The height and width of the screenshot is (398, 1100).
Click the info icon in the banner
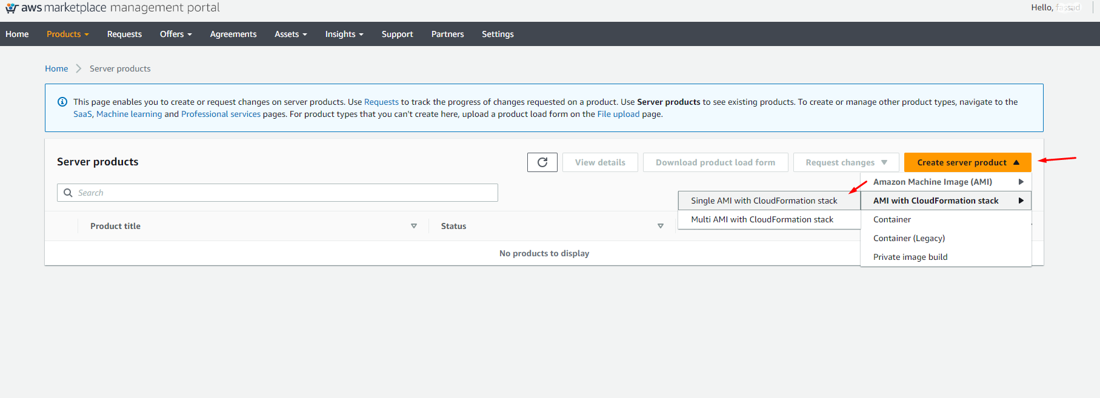tap(62, 102)
